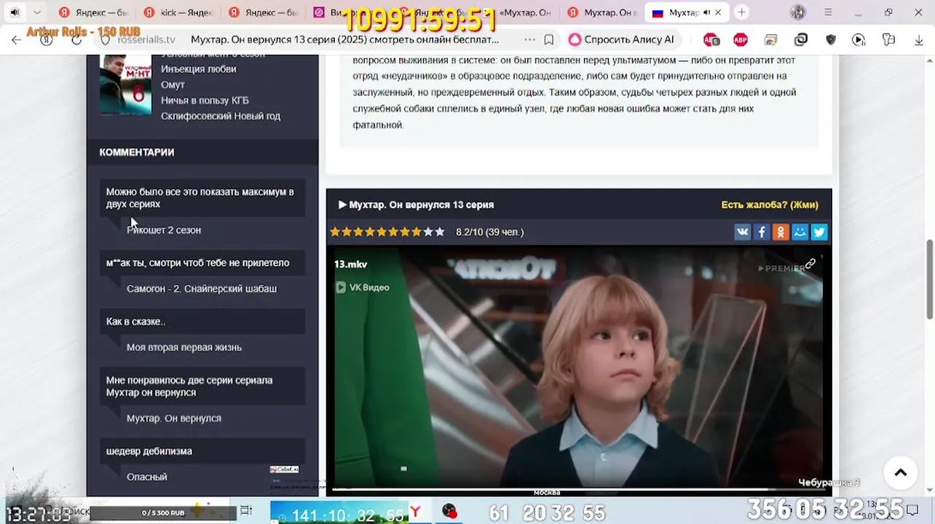Click the 8.2/10 (39 чел.) rating text

490,232
